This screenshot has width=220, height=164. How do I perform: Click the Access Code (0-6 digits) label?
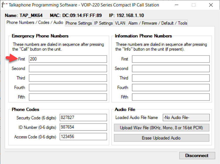pos(35,137)
